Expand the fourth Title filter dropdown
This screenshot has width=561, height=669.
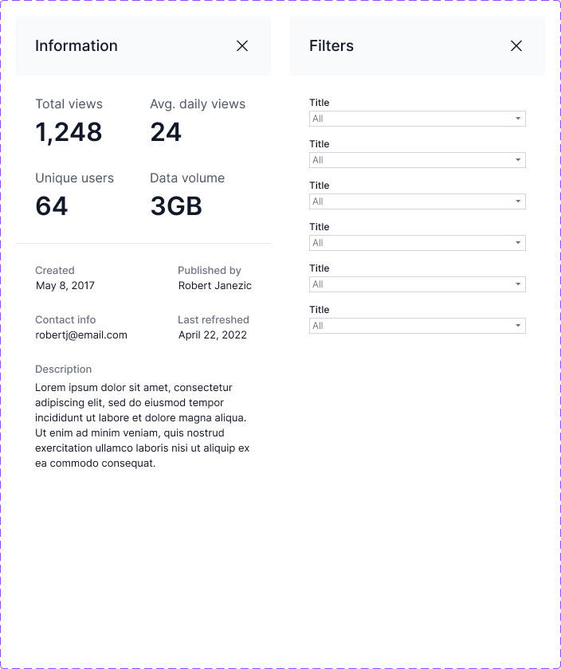pyautogui.click(x=417, y=243)
